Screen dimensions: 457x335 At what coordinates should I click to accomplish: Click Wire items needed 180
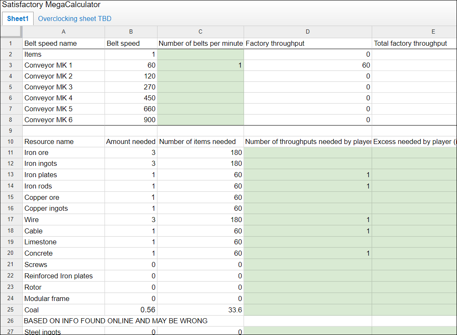[200, 220]
